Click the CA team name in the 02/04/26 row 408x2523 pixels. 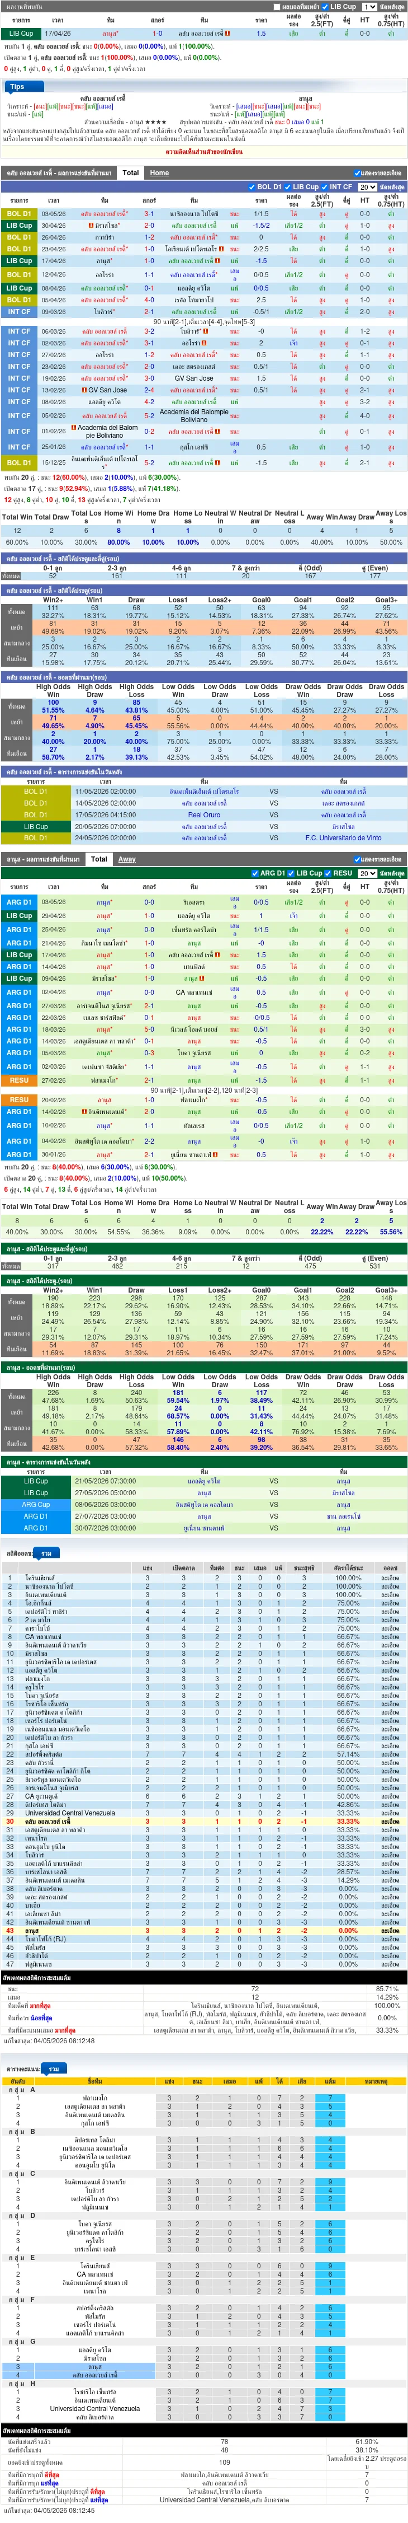(x=194, y=992)
